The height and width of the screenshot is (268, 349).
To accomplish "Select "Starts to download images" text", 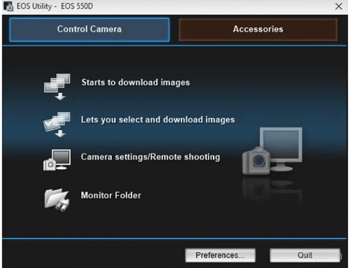I will coord(135,82).
